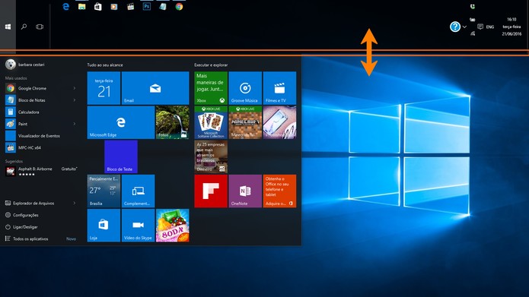
Task: Launch Photoshop from the taskbar
Action: pyautogui.click(x=147, y=6)
